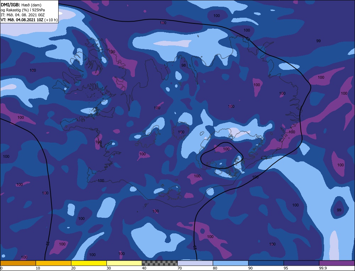Click the legend value "10"
The height and width of the screenshot is (271, 355).
38,268
